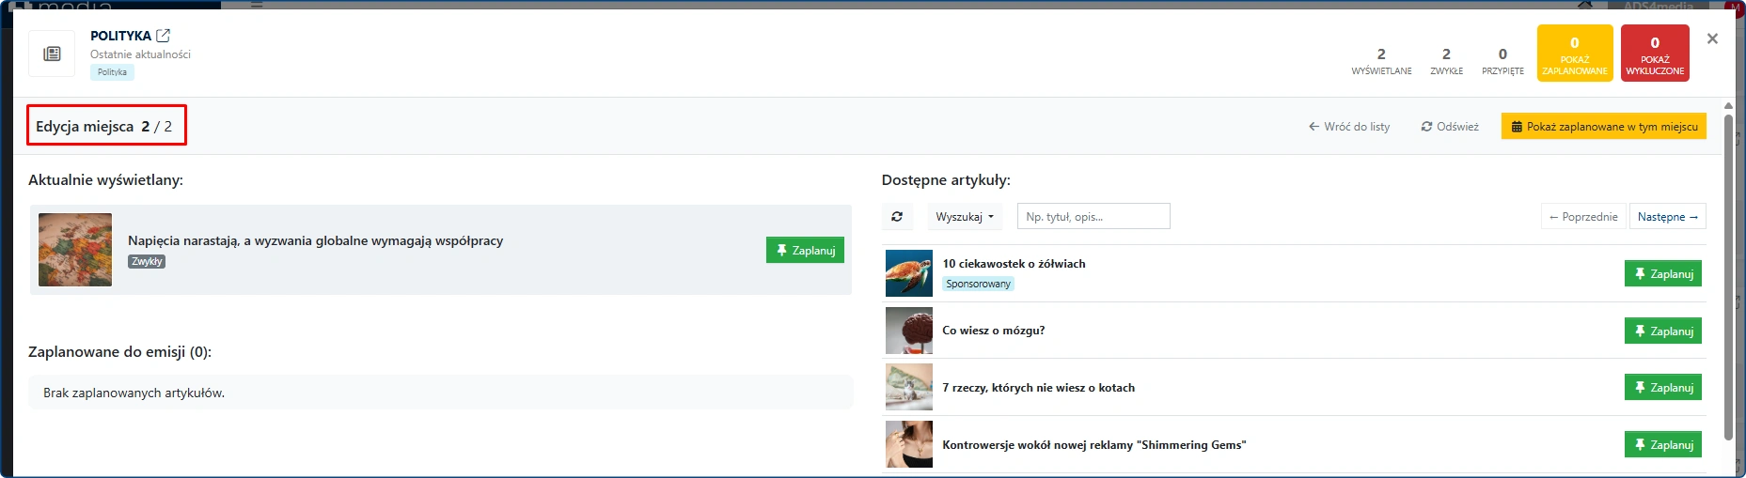Image resolution: width=1746 pixels, height=478 pixels.
Task: Open the red Pokaż wykluczone tile
Action: pyautogui.click(x=1655, y=54)
